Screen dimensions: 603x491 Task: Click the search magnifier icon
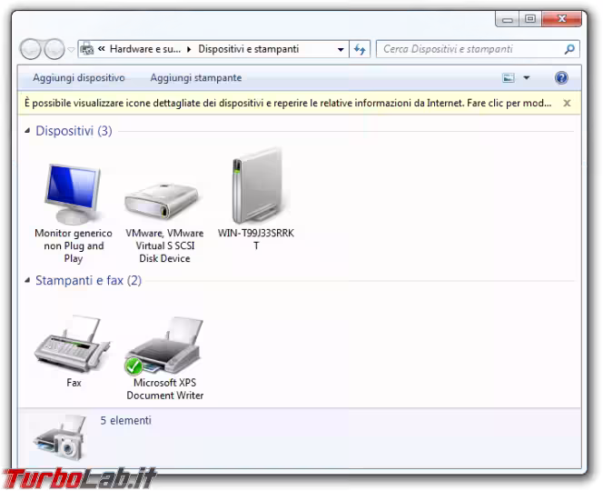[569, 49]
